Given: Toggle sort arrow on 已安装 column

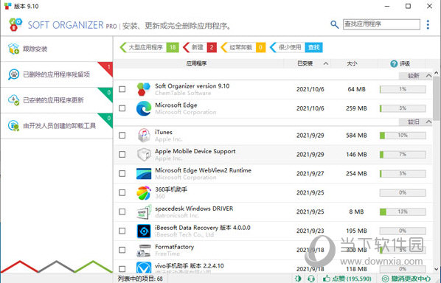Looking at the screenshot, I should 326,63.
